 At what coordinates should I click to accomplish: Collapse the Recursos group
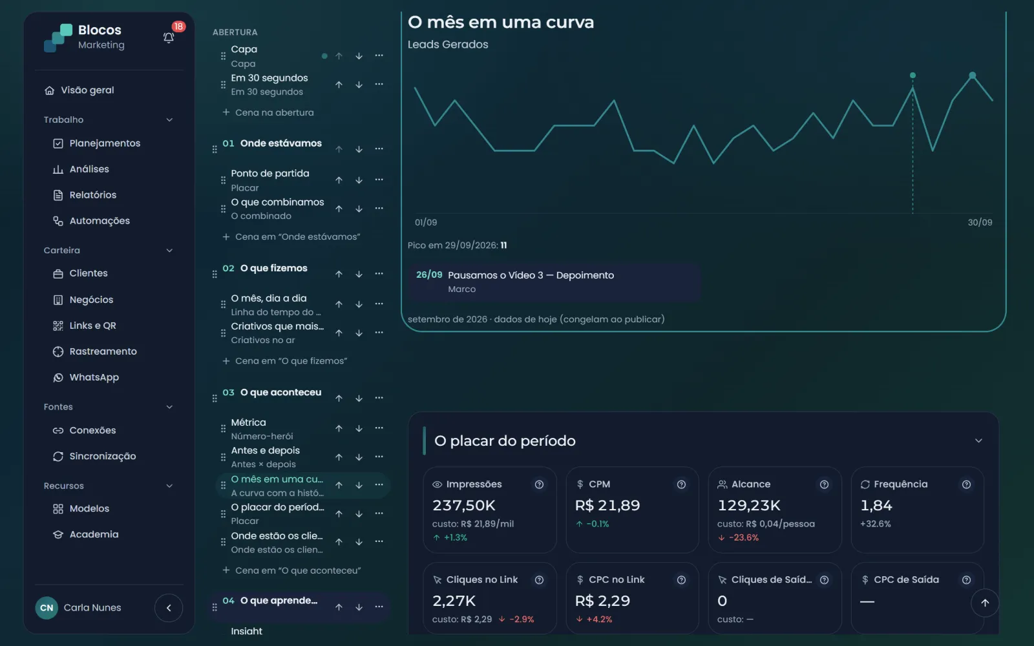[169, 486]
